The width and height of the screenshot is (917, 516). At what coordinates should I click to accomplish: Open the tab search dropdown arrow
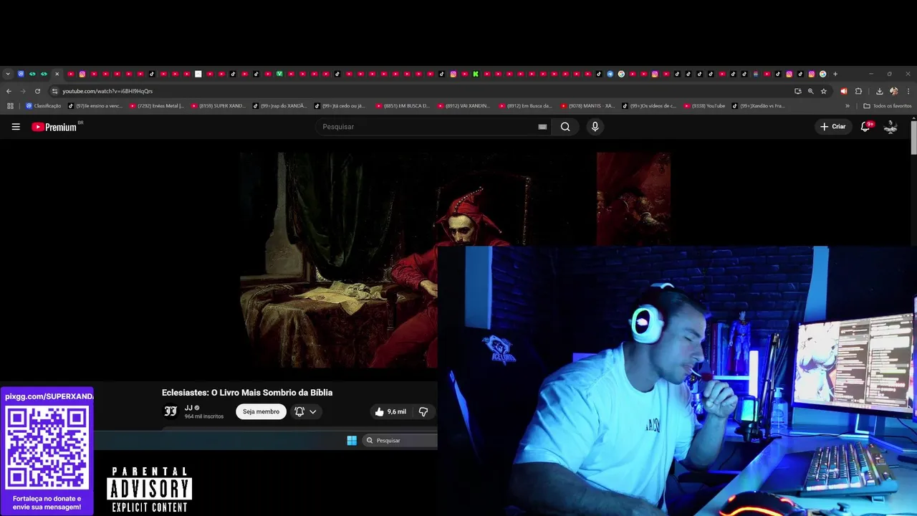[x=8, y=74]
